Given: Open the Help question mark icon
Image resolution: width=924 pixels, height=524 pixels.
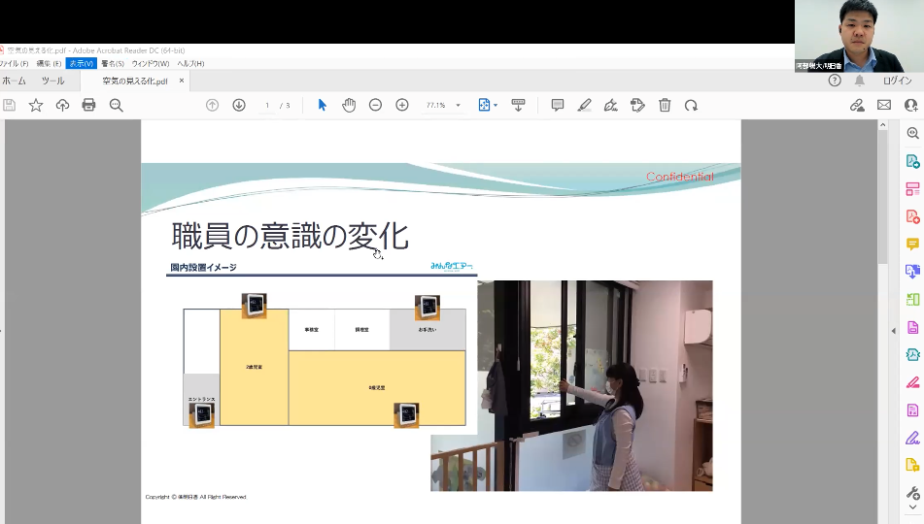Looking at the screenshot, I should (835, 81).
